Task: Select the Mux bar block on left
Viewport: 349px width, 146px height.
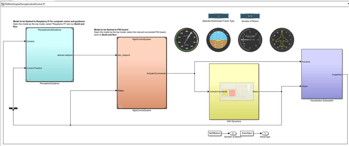Action: [x=13, y=108]
